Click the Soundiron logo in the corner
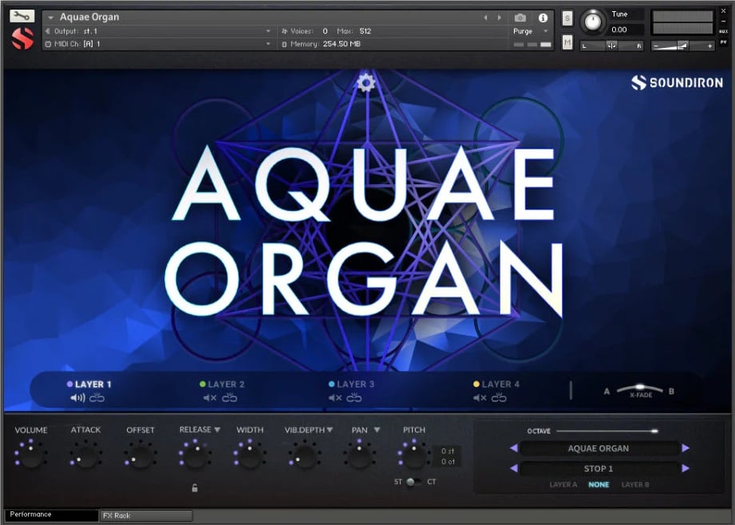 [677, 82]
